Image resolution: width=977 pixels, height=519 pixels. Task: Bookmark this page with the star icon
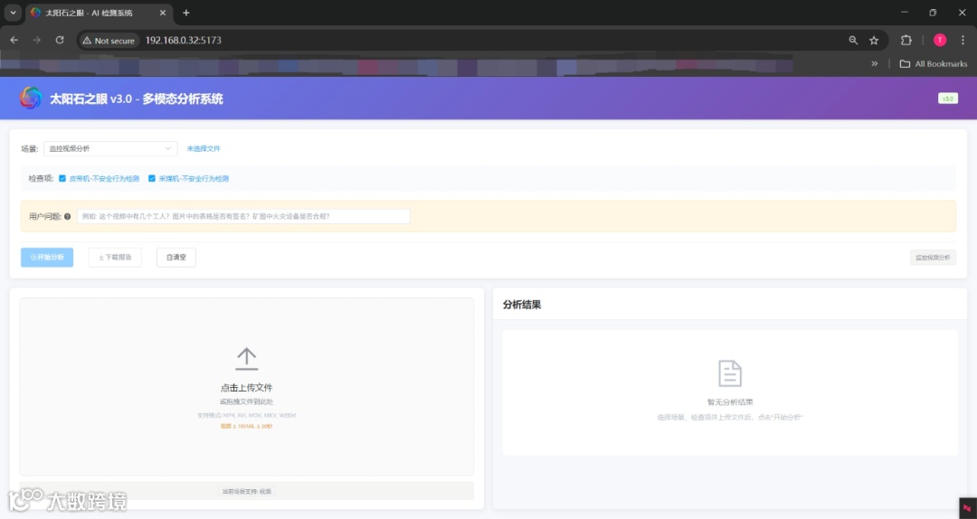(x=874, y=40)
